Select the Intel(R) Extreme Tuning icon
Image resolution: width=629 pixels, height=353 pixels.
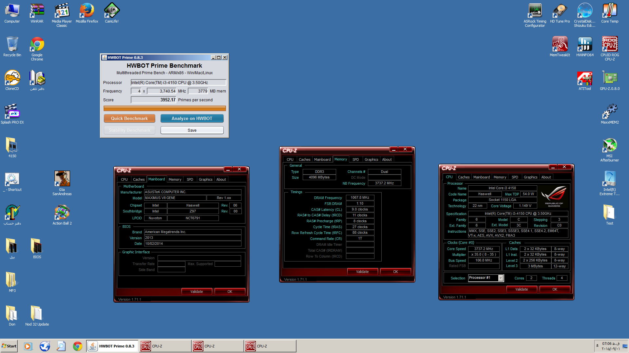610,183
